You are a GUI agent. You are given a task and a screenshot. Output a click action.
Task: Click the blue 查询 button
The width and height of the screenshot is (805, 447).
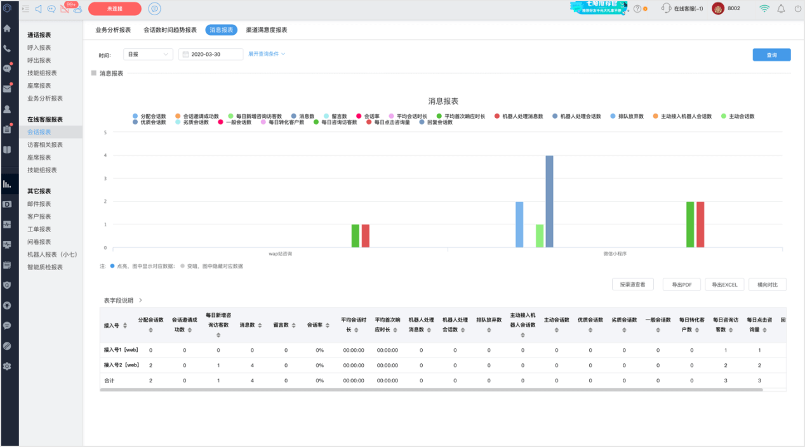771,55
